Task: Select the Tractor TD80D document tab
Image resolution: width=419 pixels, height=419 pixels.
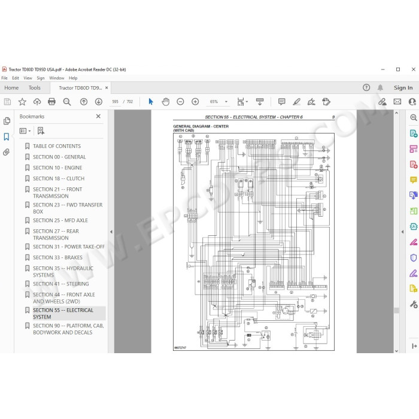Action: pos(80,87)
